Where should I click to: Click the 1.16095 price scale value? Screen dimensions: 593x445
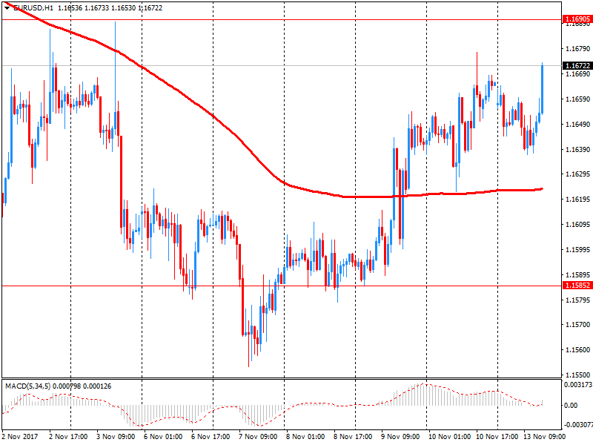point(577,225)
